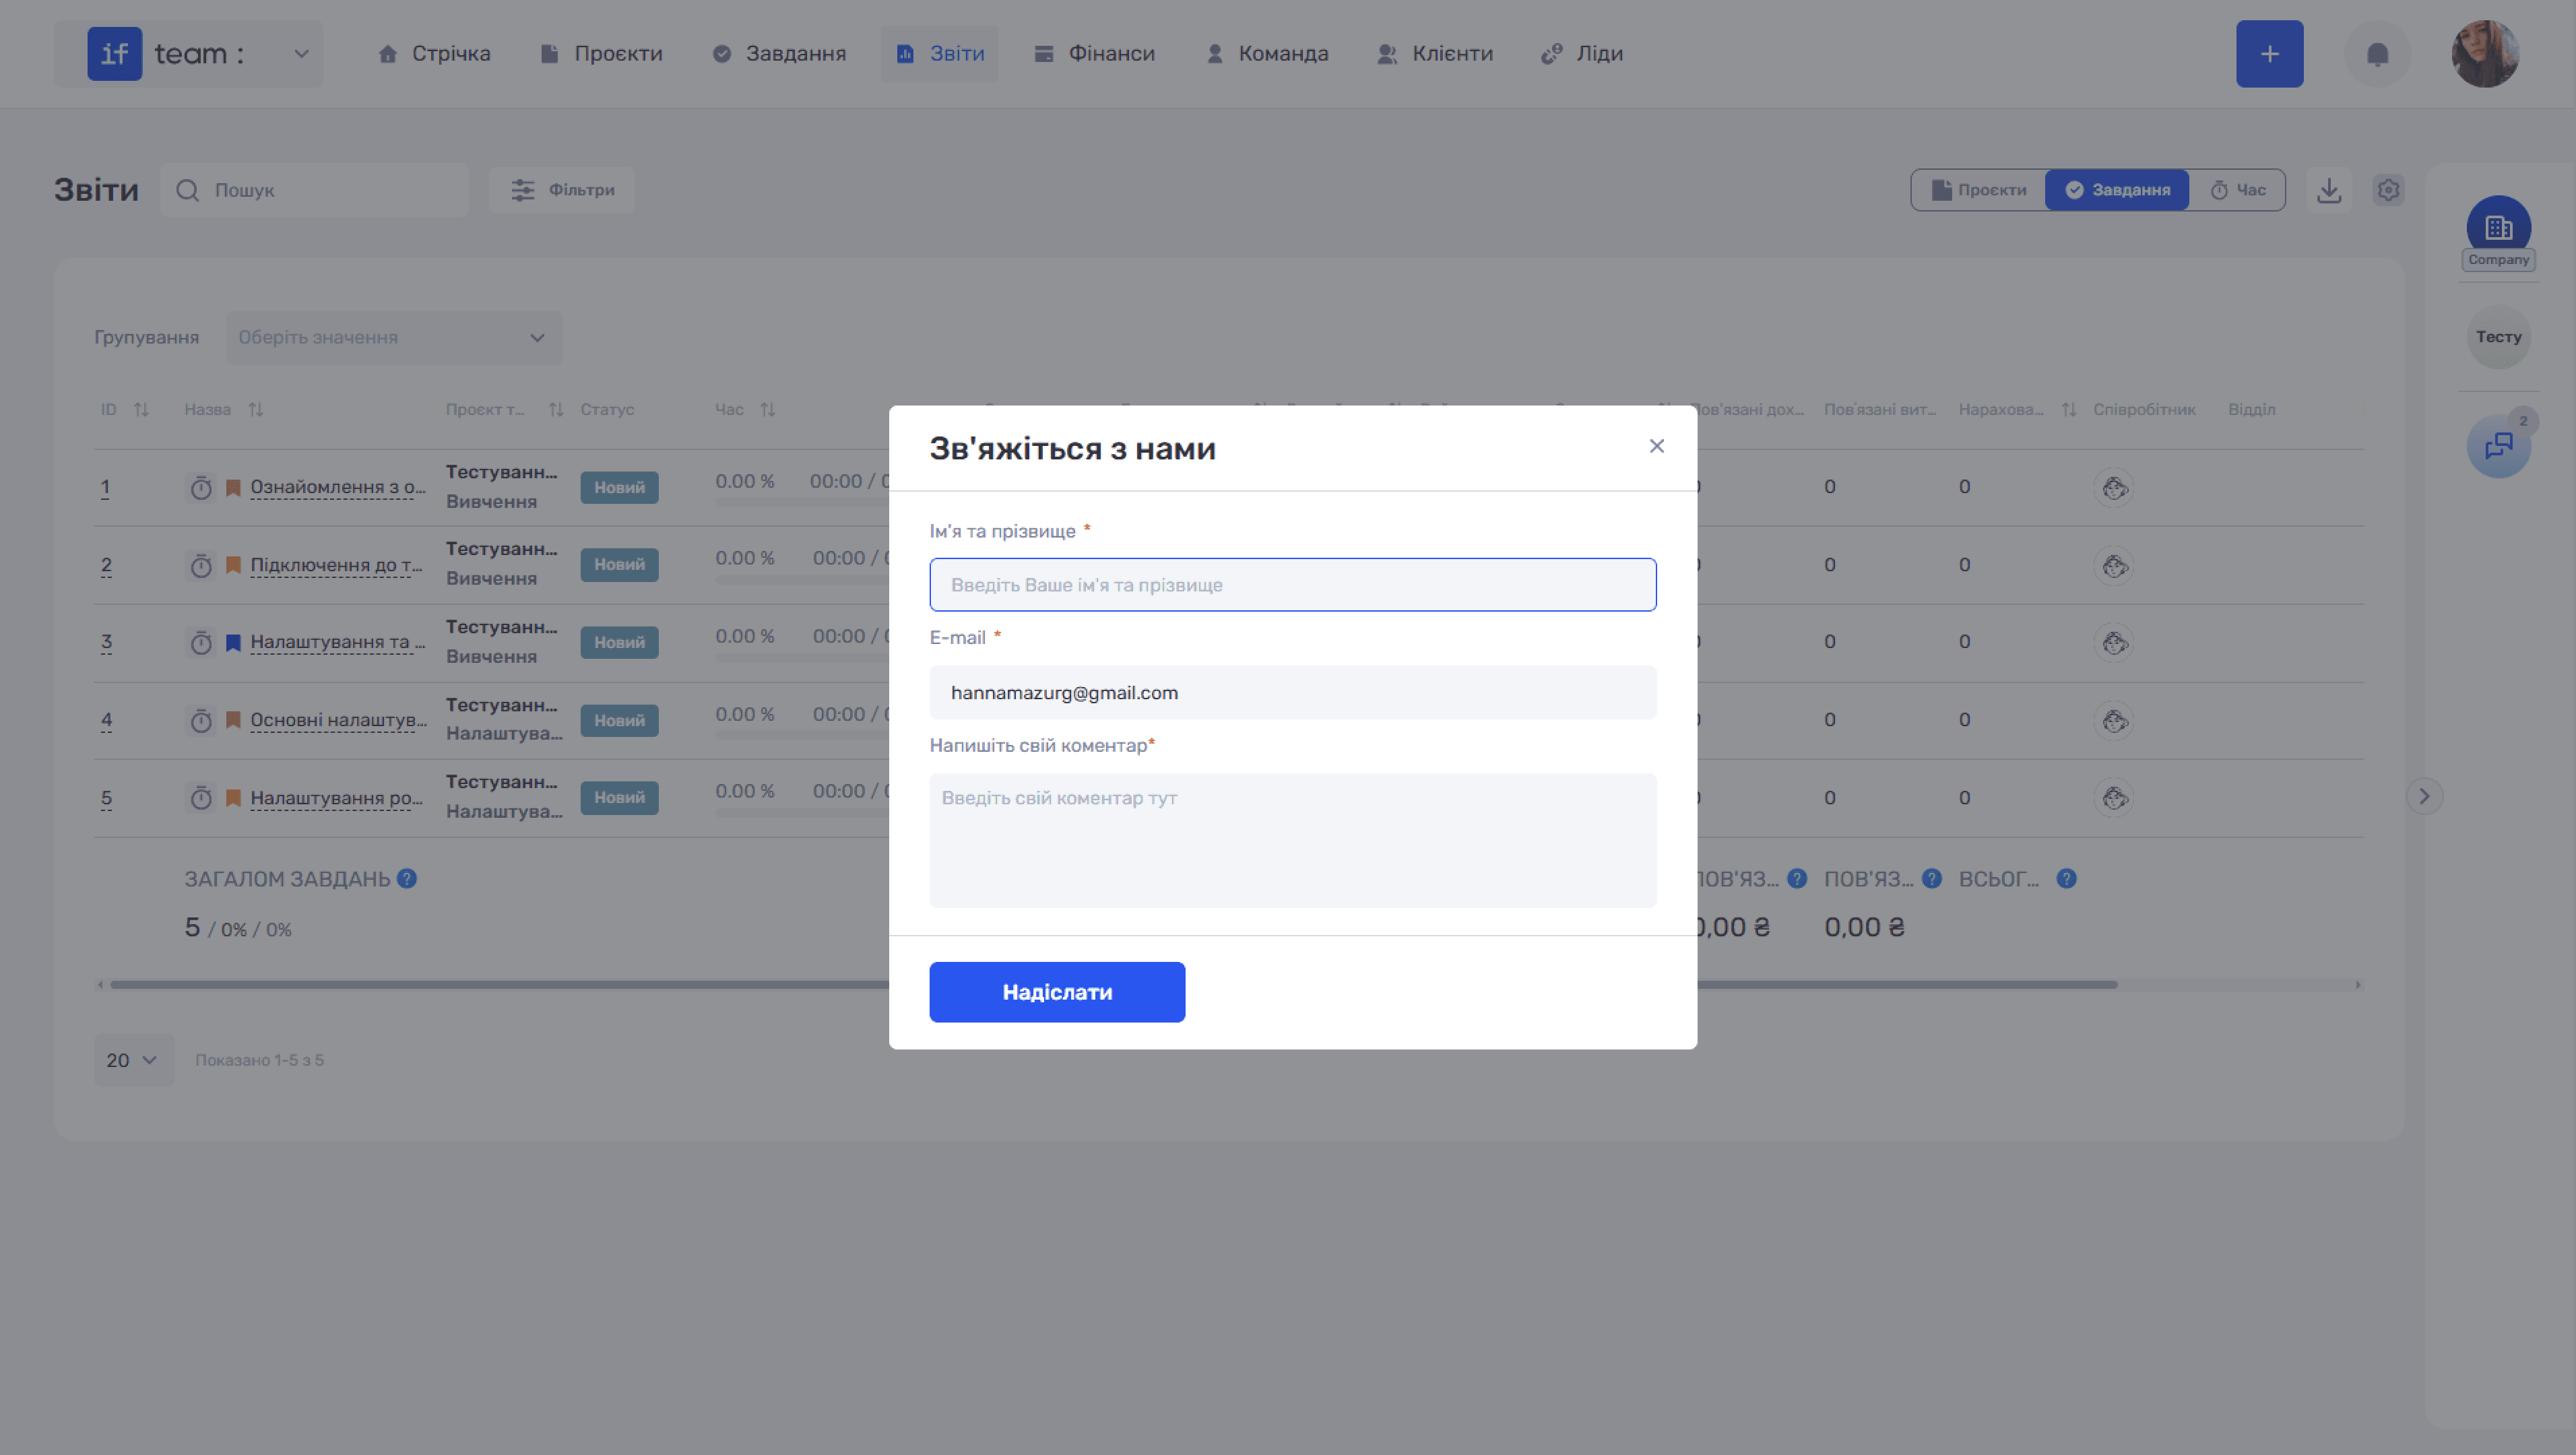Click Новий status badge of task 1
The height and width of the screenshot is (1455, 2576).
[x=619, y=488]
